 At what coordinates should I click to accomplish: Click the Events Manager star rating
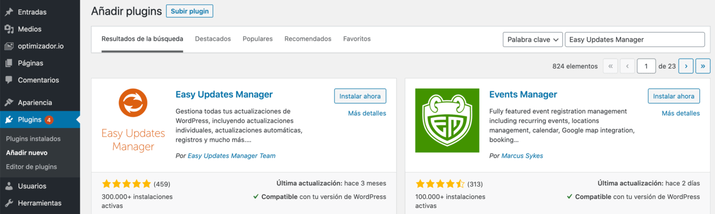(440, 183)
